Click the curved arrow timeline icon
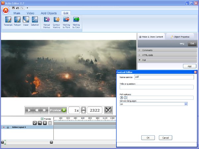The height and width of the screenshot is (149, 199). click(x=40, y=123)
